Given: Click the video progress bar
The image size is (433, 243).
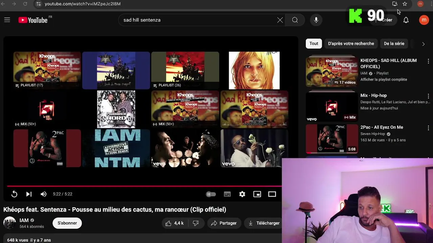Looking at the screenshot, I should tap(144, 186).
